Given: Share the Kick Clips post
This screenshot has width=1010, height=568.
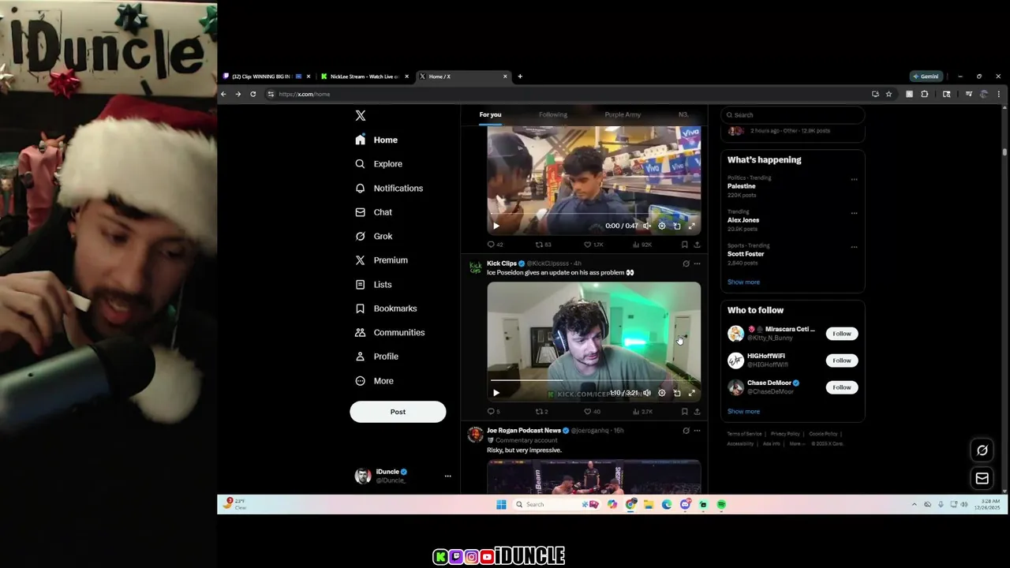Looking at the screenshot, I should point(697,412).
